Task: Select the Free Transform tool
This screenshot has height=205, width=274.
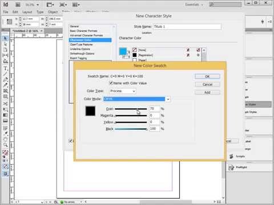Action: pyautogui.click(x=5, y=109)
